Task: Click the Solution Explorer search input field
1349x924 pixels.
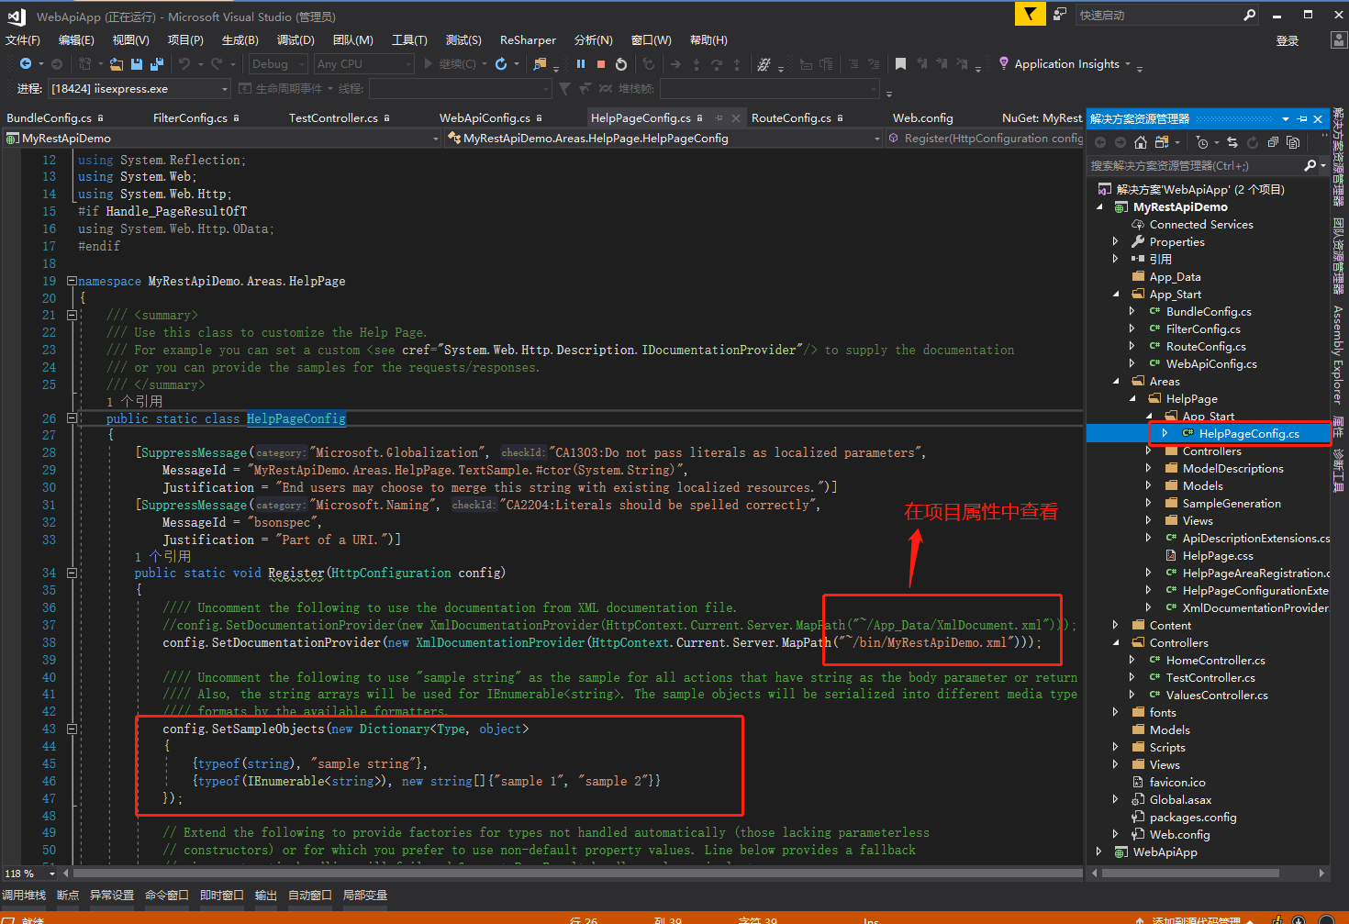Action: [x=1193, y=165]
